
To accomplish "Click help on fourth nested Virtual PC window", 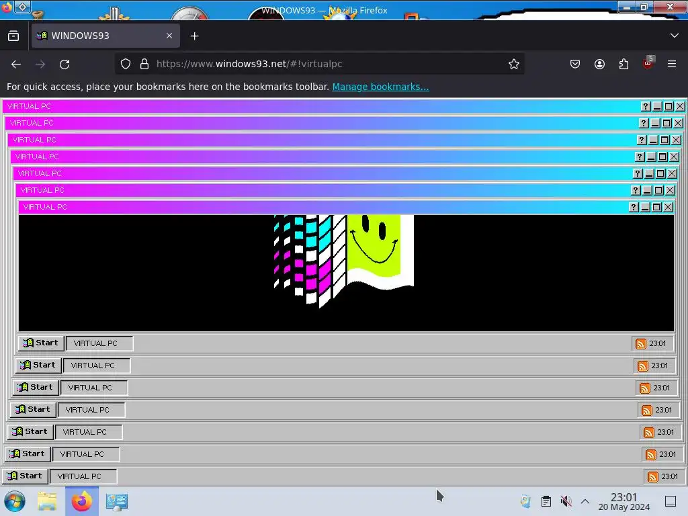I will [640, 157].
